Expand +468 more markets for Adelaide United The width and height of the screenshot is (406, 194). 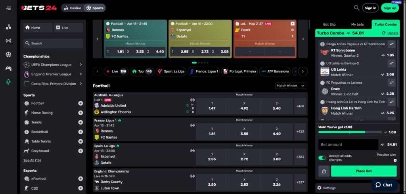point(300,106)
